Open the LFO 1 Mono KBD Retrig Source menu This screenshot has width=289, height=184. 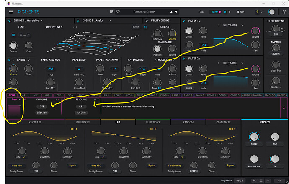[17, 166]
